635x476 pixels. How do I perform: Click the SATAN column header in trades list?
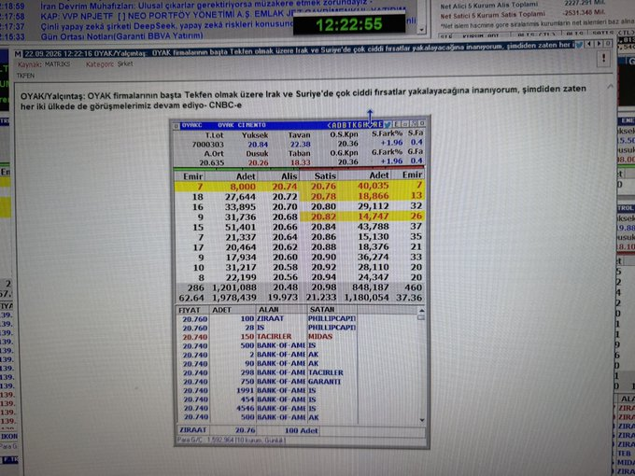[322, 309]
